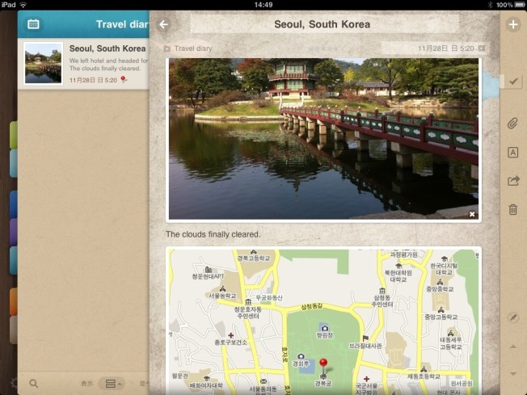Viewport: 527px width, 395px height.
Task: Tap the compass edit icon
Action: coord(512,317)
